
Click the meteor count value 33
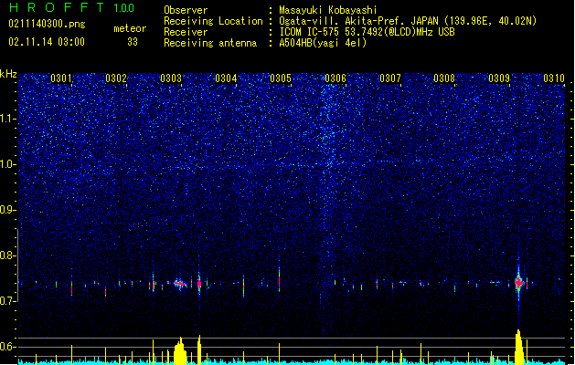pyautogui.click(x=133, y=42)
